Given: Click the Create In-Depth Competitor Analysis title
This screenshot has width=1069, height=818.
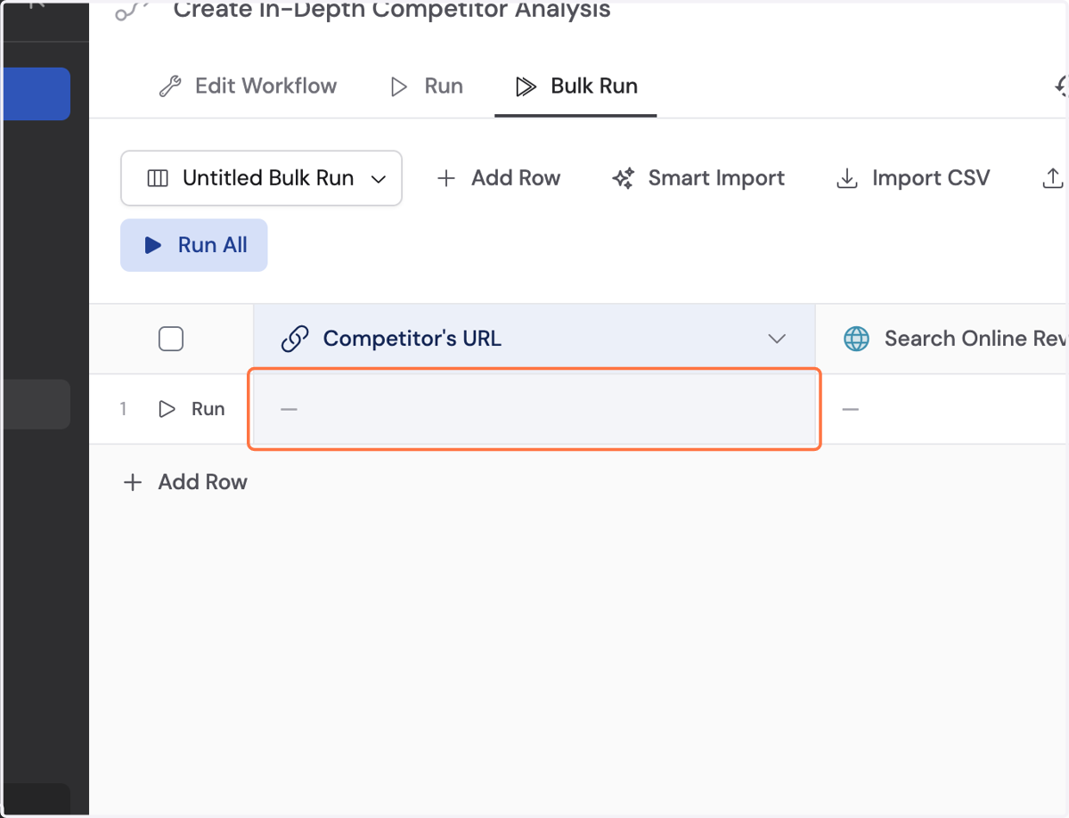Looking at the screenshot, I should point(392,10).
